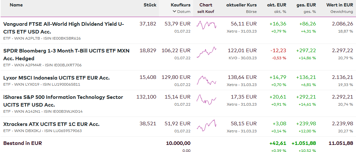The width and height of the screenshot is (356, 152).
Task: Open the SPDR Bloomberg T-Bill sparkline chart
Action: pyautogui.click(x=206, y=52)
